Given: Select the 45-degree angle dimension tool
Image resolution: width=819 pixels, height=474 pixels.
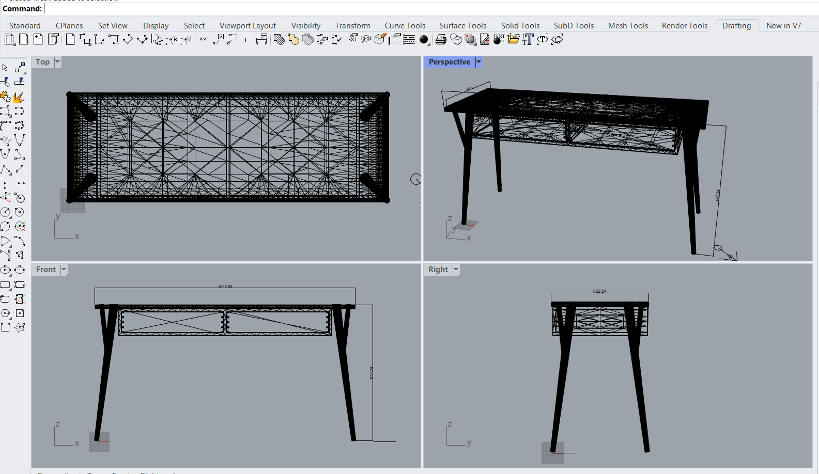Looking at the screenshot, I should [x=157, y=40].
